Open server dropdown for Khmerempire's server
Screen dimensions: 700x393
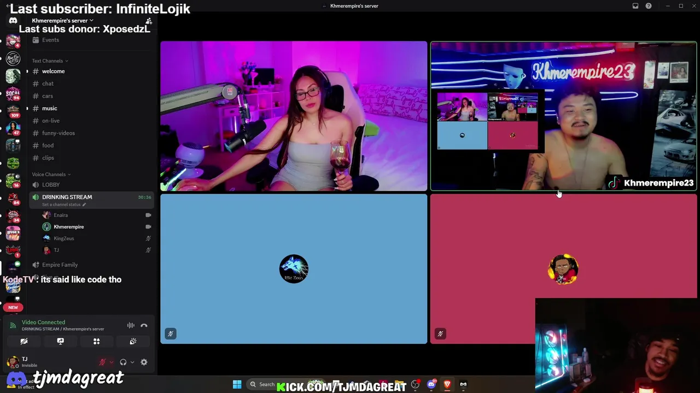pos(62,21)
